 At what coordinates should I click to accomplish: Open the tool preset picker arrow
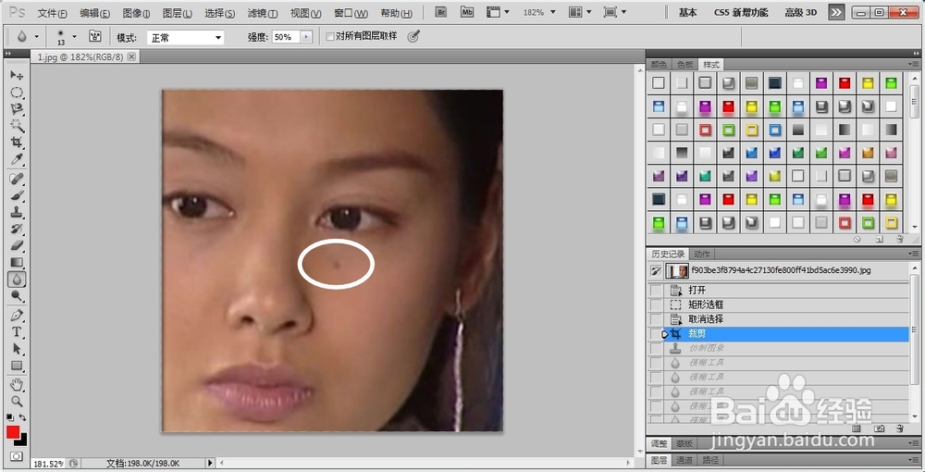click(37, 37)
